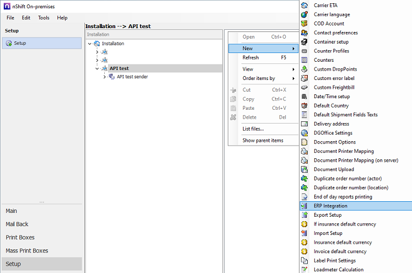
Task: Click the Setup icon in left panel
Action: [9, 43]
